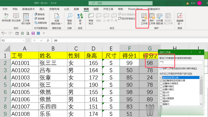Click the warning triangle in title bar
This screenshot has height=117, width=208.
188,3
